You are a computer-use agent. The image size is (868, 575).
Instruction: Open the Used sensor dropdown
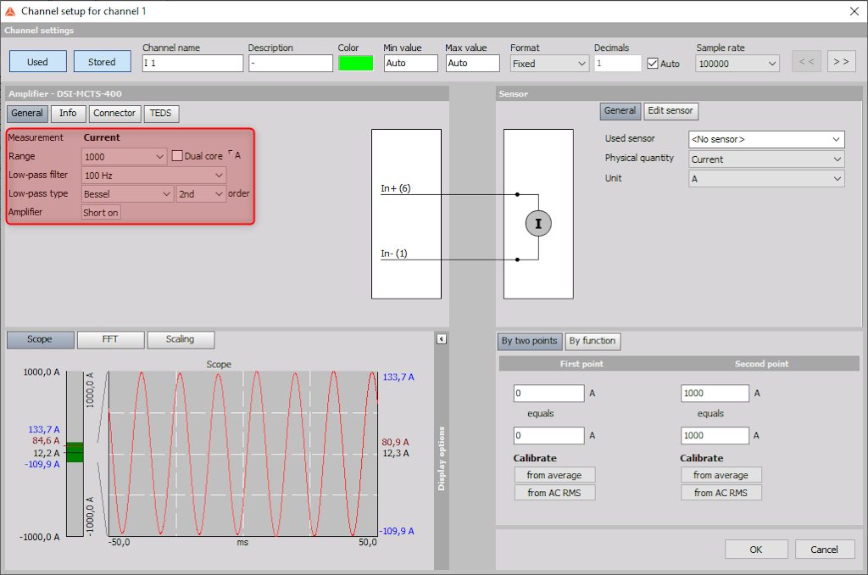(766, 140)
